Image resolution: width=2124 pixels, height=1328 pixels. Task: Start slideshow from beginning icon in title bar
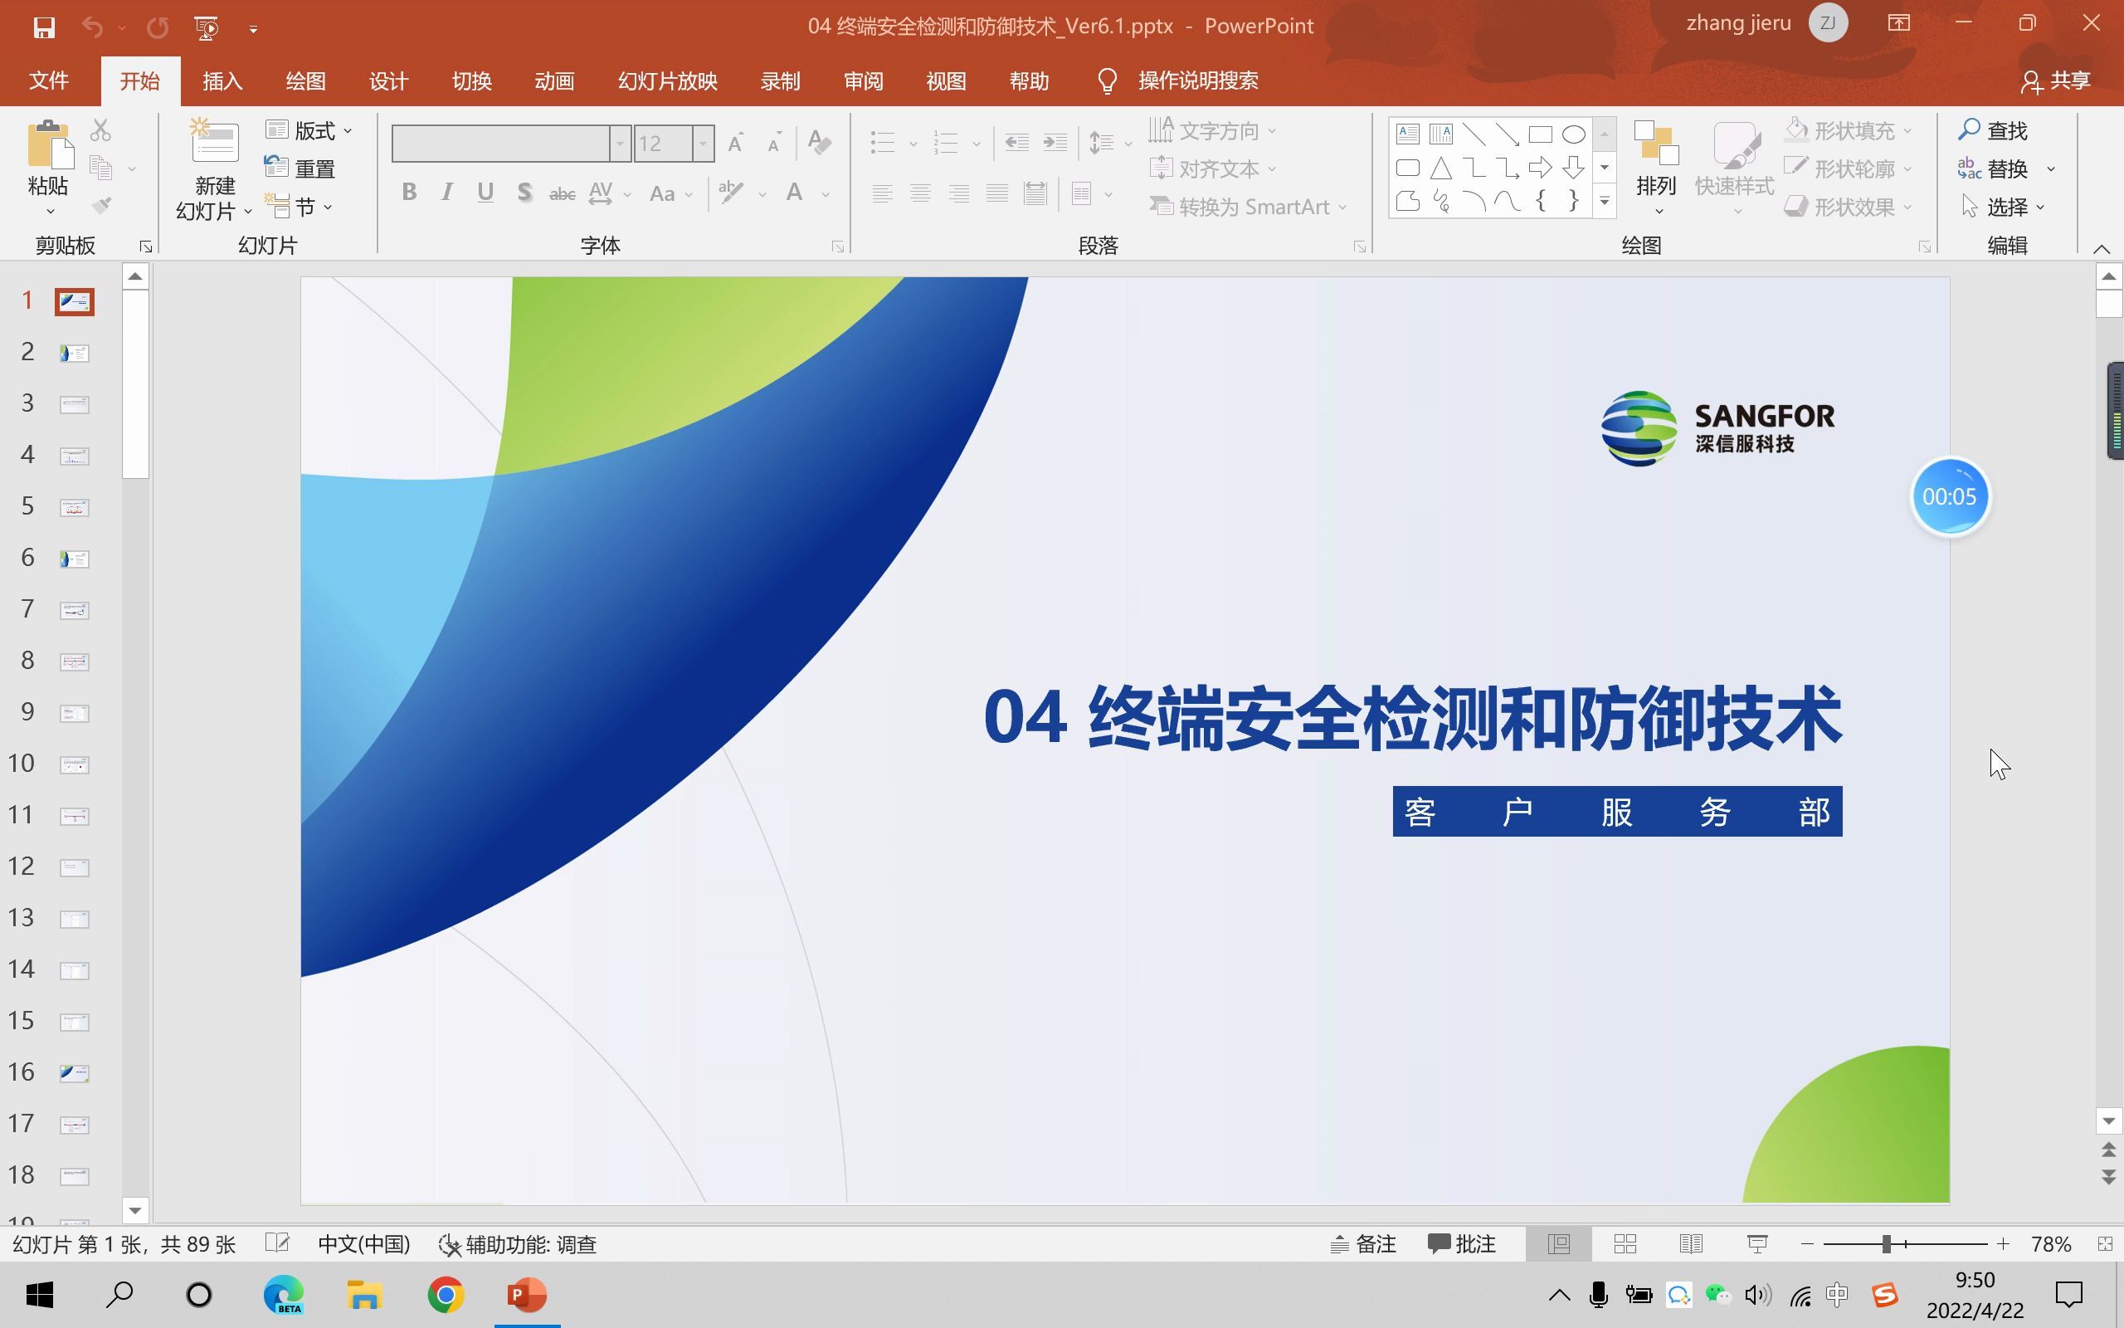tap(207, 27)
